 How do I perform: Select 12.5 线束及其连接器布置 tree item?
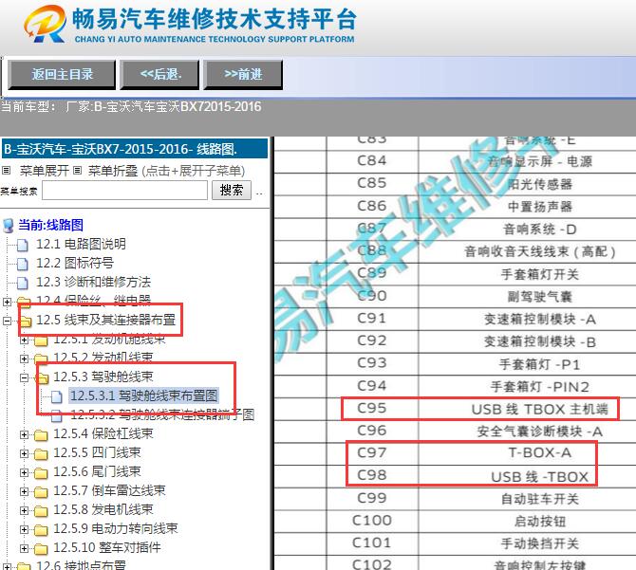pyautogui.click(x=106, y=320)
